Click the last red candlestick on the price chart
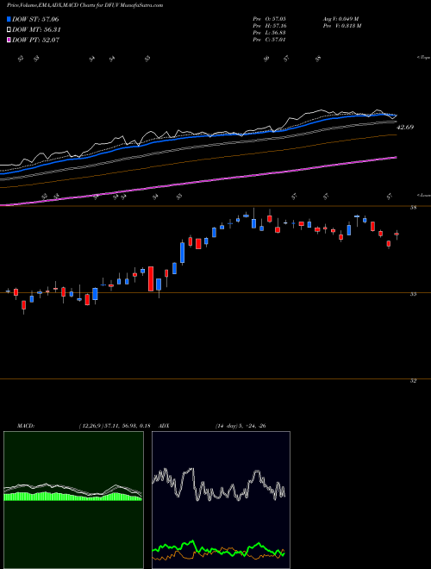 397,234
